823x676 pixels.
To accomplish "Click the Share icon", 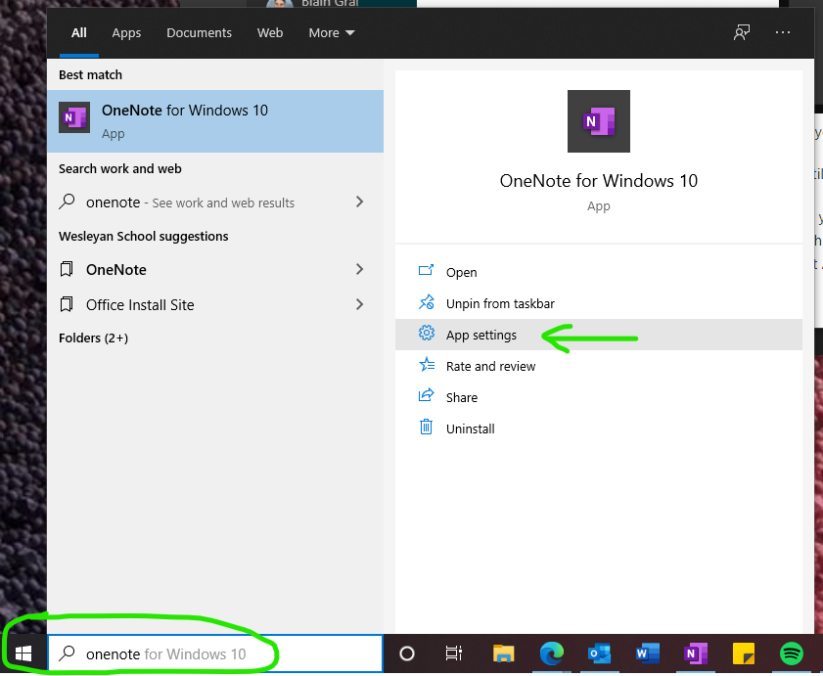I will click(x=427, y=396).
